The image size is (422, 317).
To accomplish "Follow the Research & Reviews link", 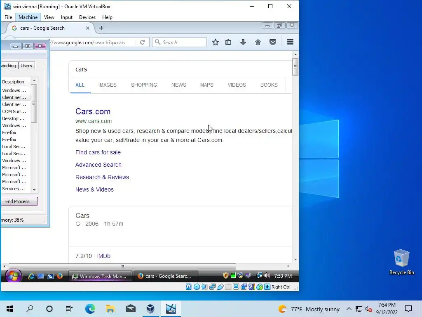I will [x=102, y=177].
